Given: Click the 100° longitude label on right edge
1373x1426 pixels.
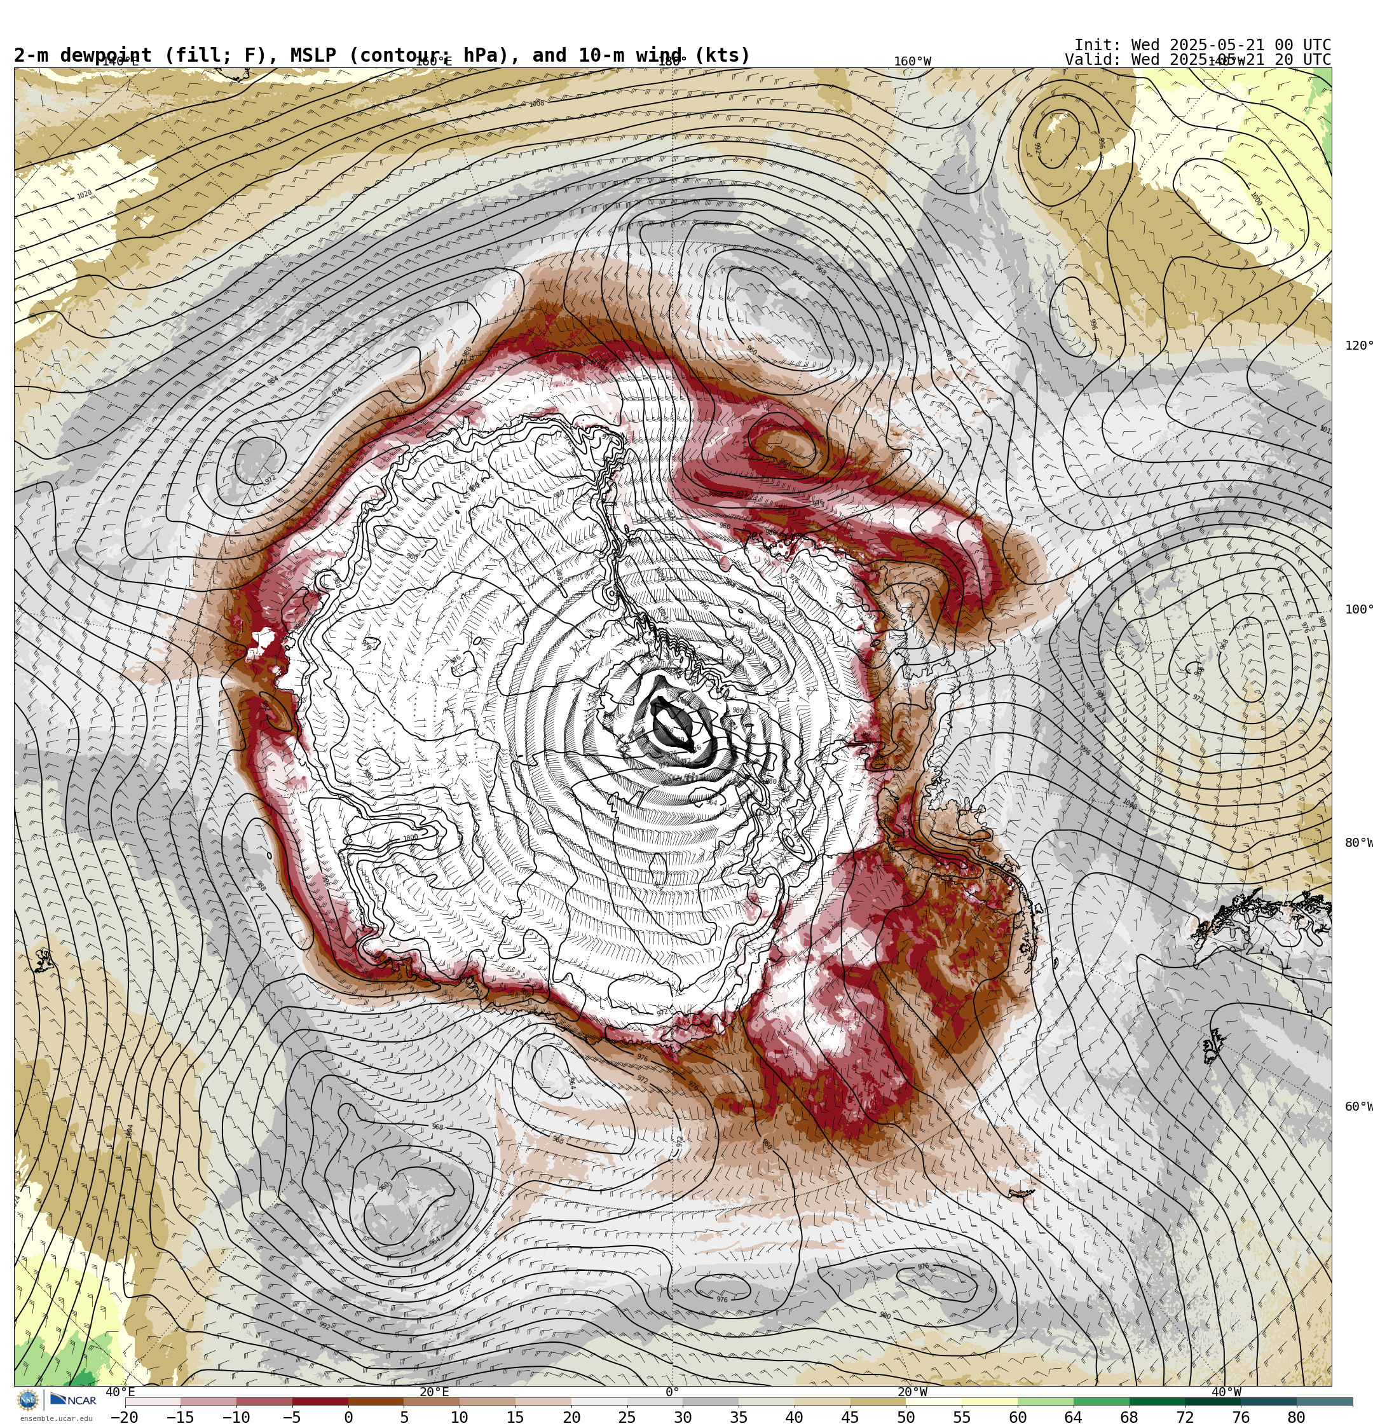Looking at the screenshot, I should 1358,610.
